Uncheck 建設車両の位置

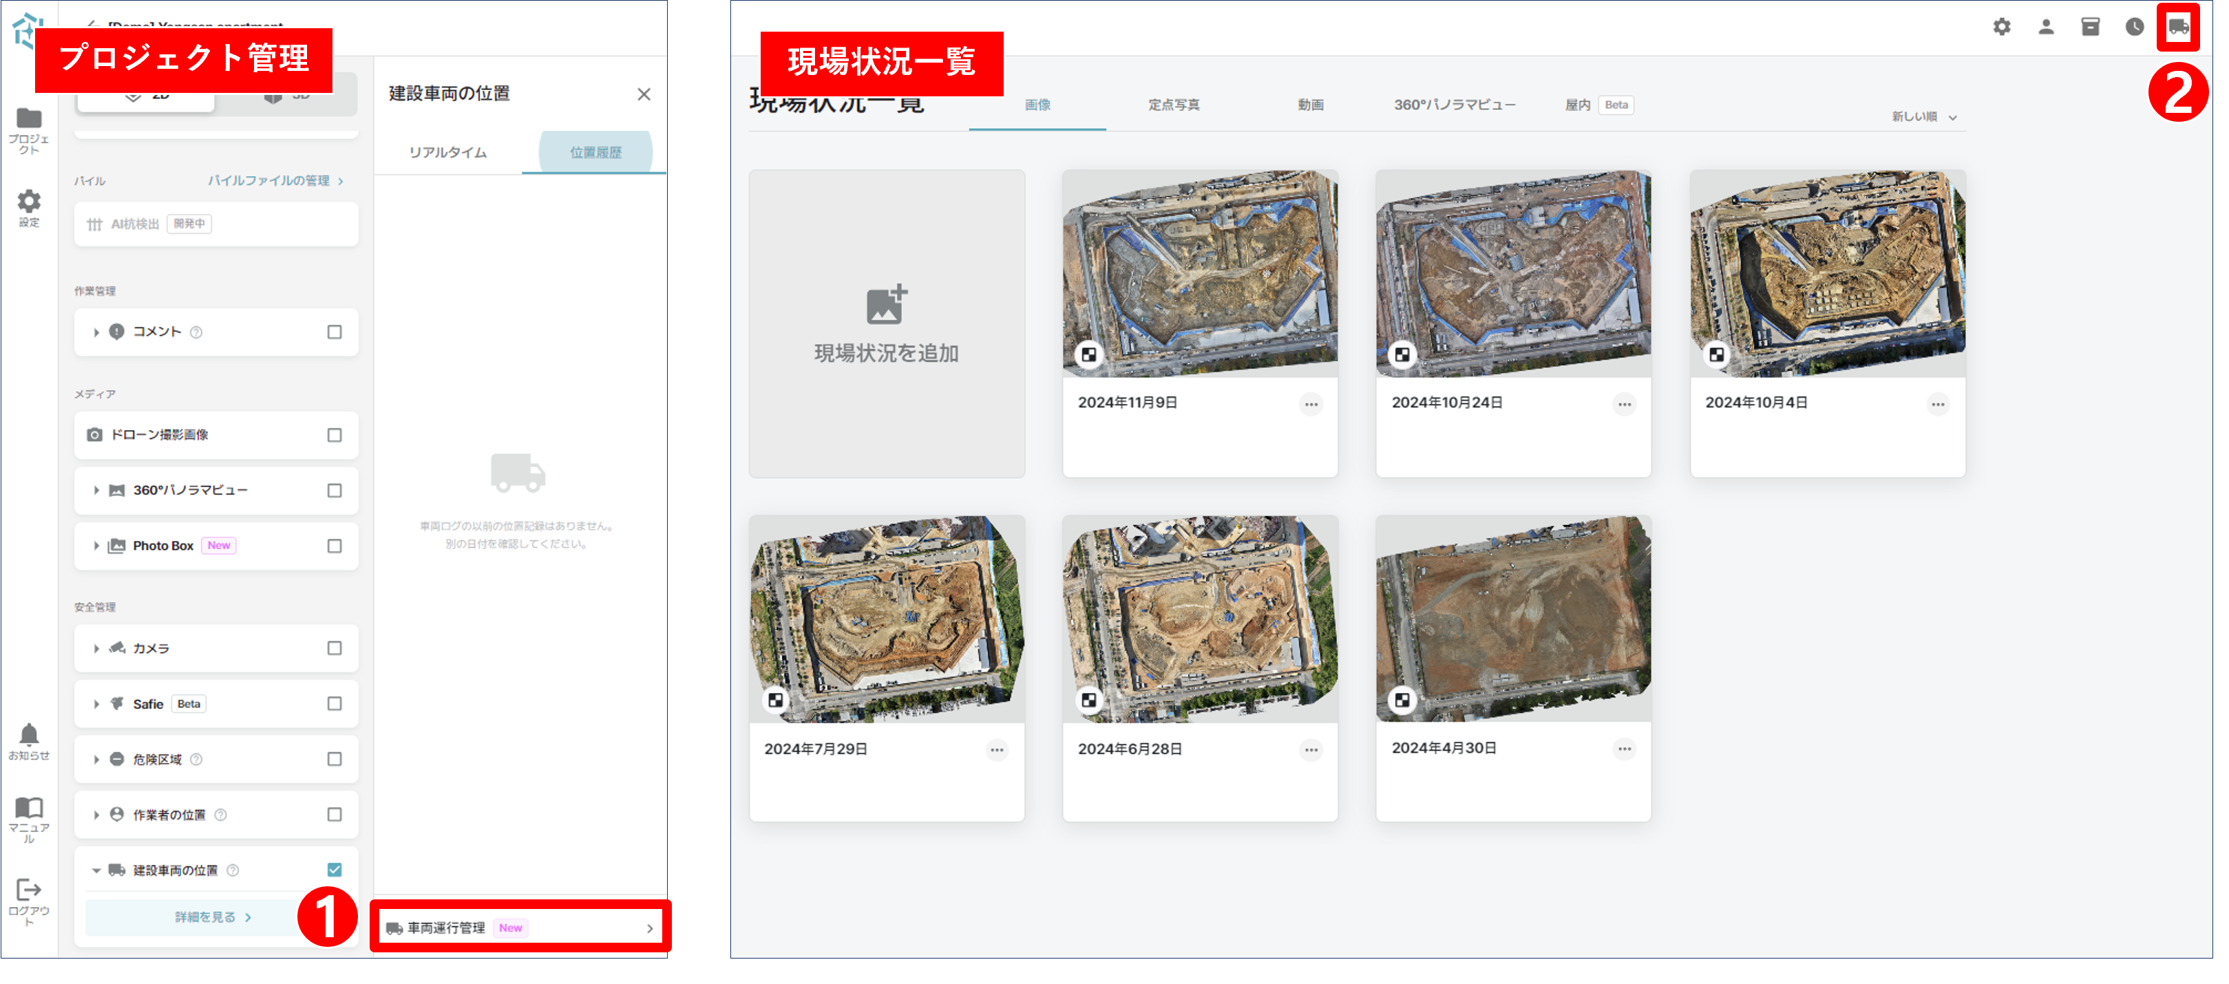click(x=335, y=868)
